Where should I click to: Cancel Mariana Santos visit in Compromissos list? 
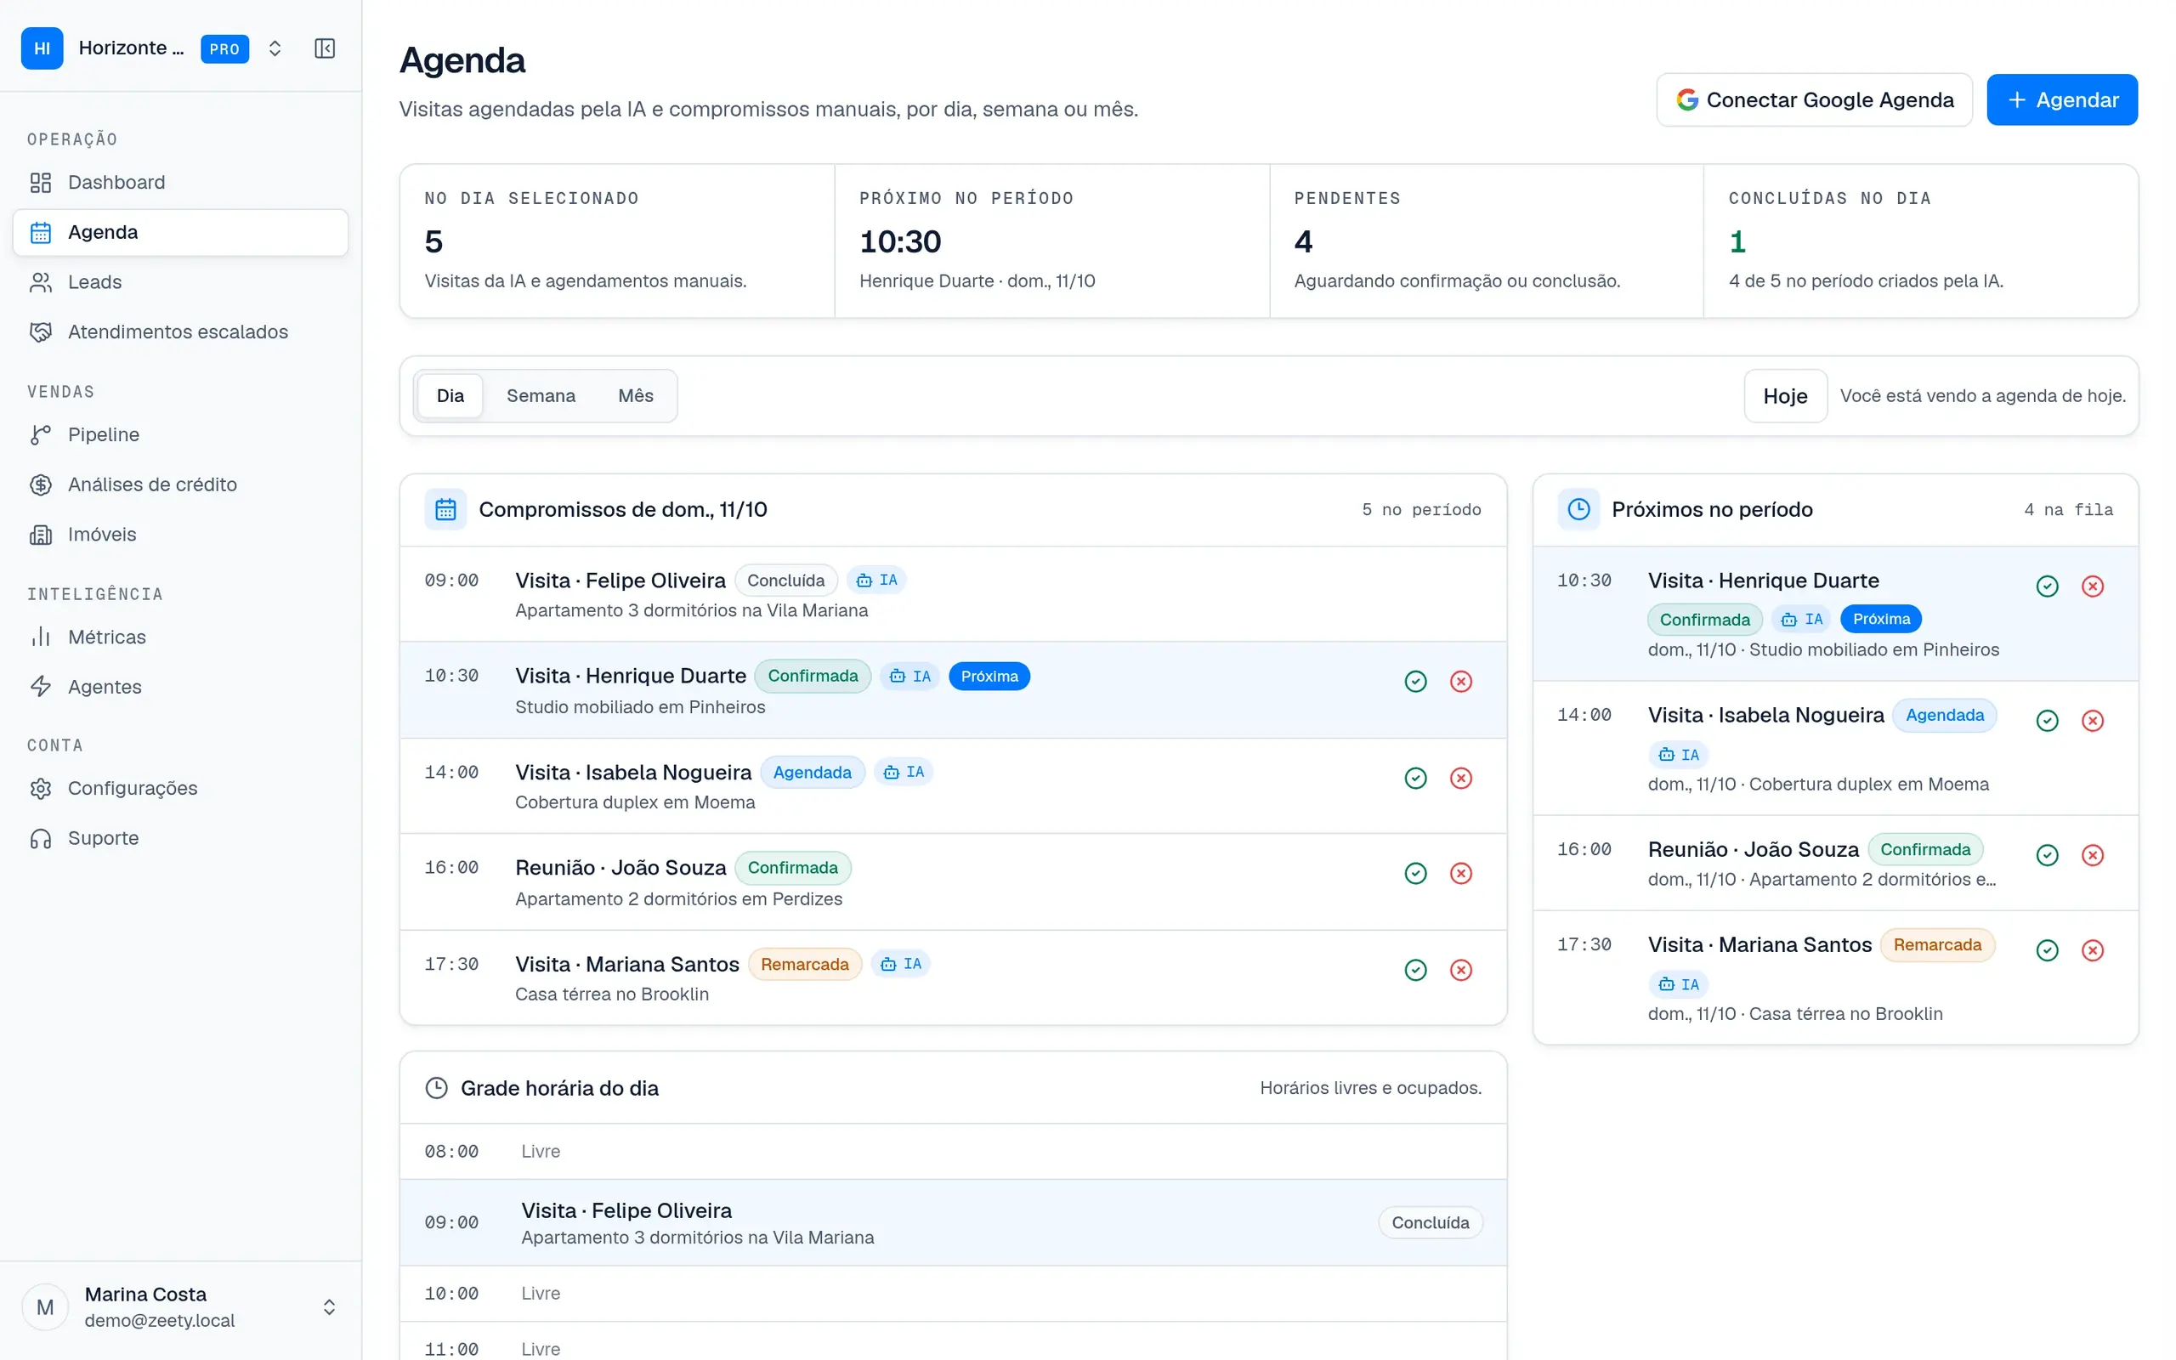pyautogui.click(x=1460, y=970)
